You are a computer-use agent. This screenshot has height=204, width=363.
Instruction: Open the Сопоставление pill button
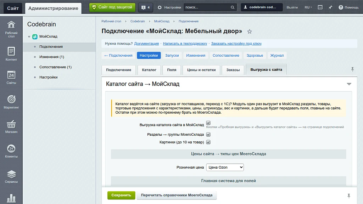pos(226,56)
